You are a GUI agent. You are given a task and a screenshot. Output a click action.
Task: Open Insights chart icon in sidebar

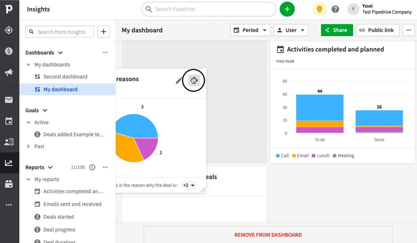(x=9, y=163)
